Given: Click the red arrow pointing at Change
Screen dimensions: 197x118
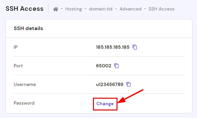Looking at the screenshot, I should point(130,96).
